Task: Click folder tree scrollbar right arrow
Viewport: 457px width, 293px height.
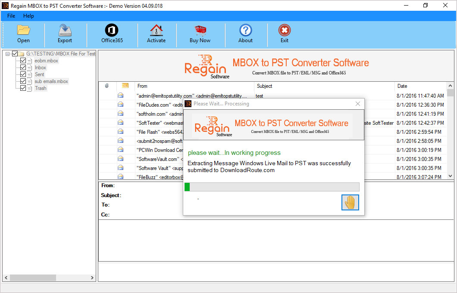Action: pos(92,278)
